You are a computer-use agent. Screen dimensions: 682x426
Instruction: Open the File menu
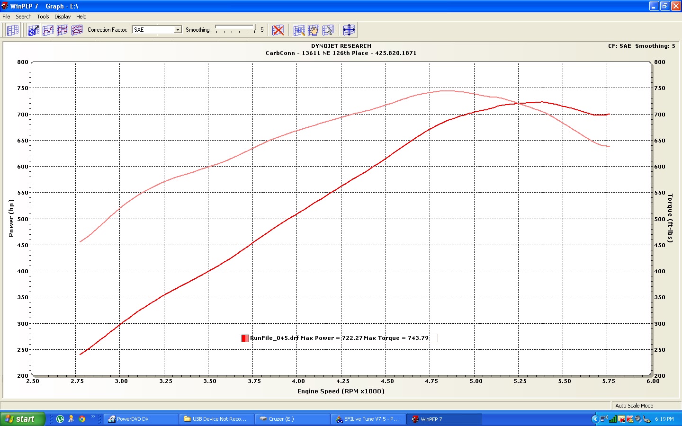tap(6, 17)
